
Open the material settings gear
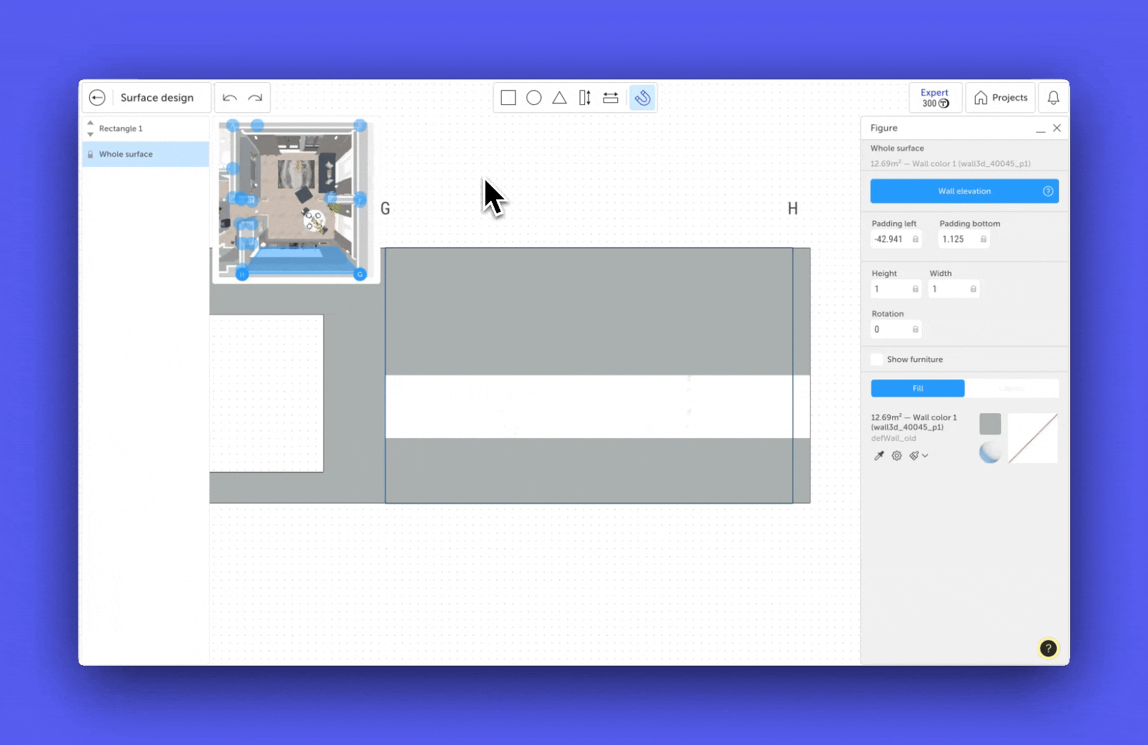click(897, 456)
